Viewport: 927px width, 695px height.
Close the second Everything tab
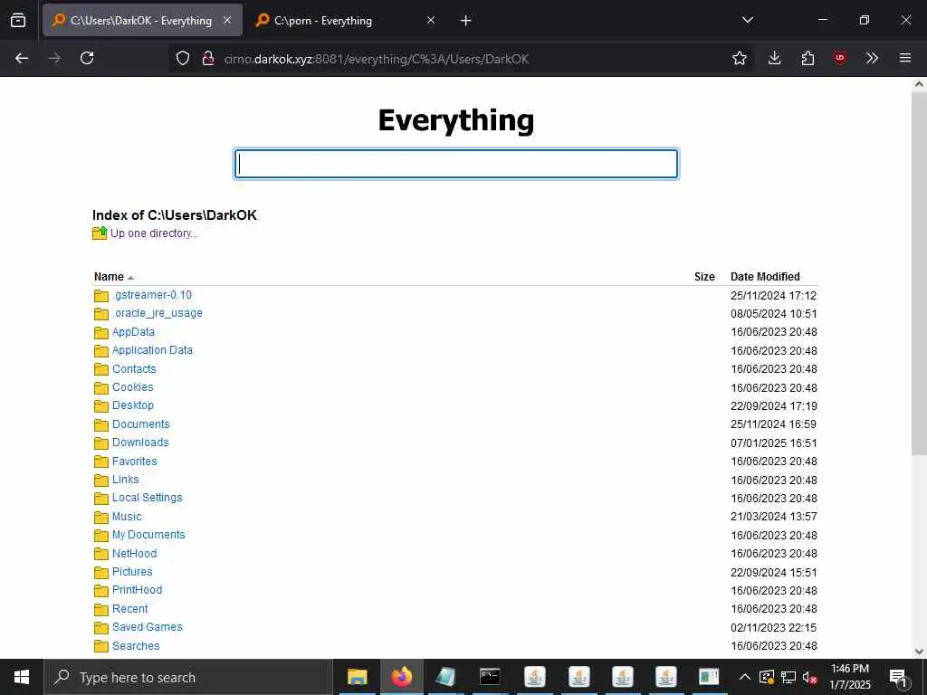coord(431,21)
